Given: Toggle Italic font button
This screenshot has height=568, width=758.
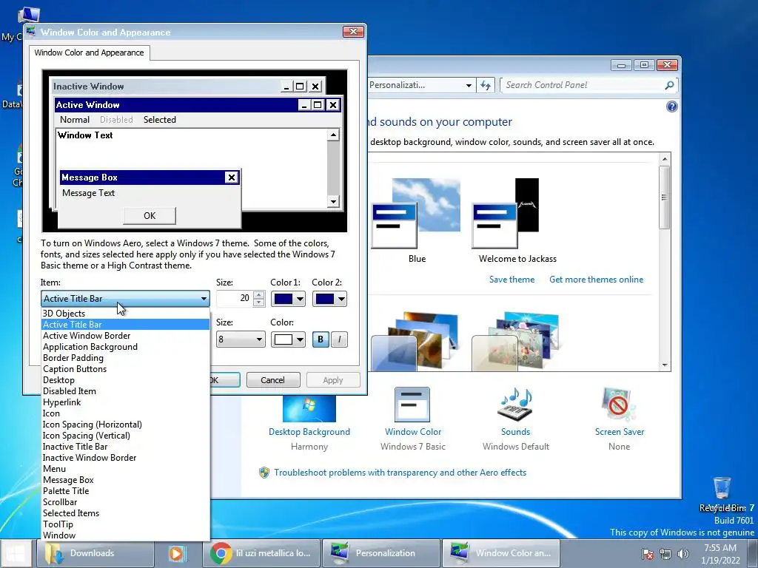Looking at the screenshot, I should click(339, 339).
